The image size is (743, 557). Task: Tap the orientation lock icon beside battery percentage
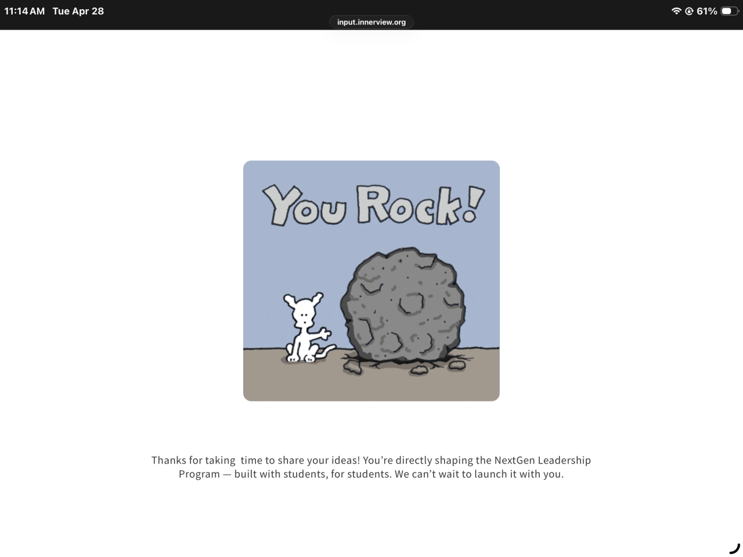pos(689,11)
